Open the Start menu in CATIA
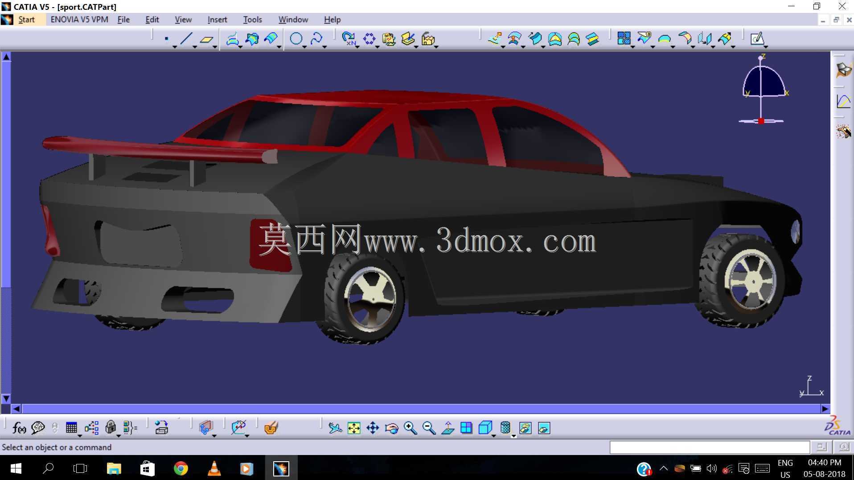Screen dimensions: 854x480 point(26,20)
